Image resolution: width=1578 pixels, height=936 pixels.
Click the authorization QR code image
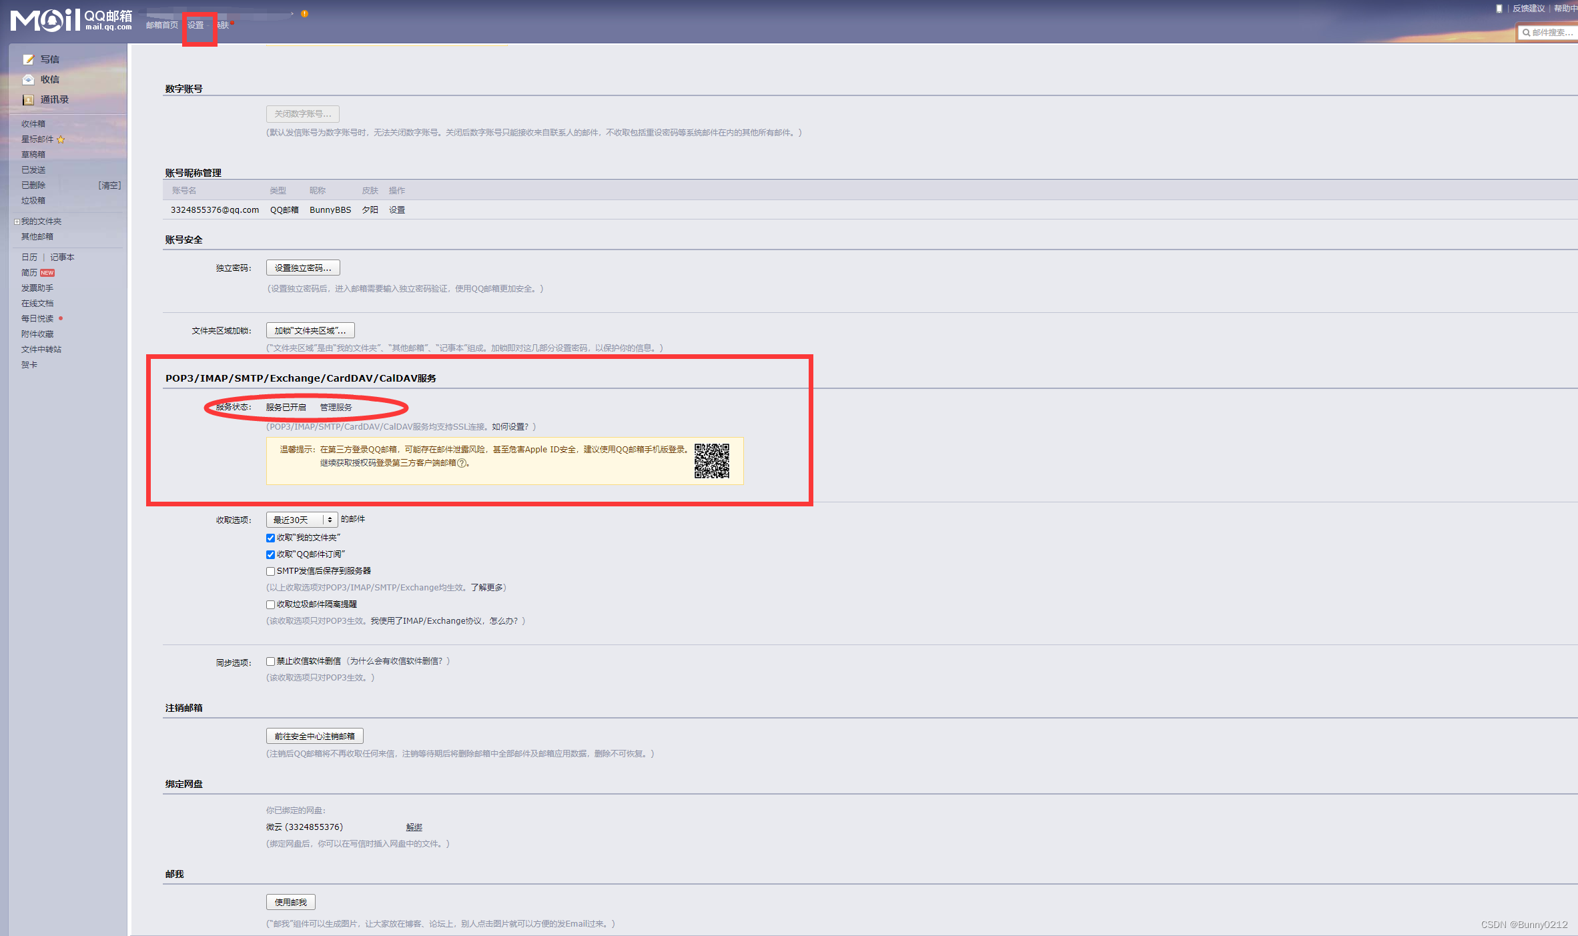[713, 460]
